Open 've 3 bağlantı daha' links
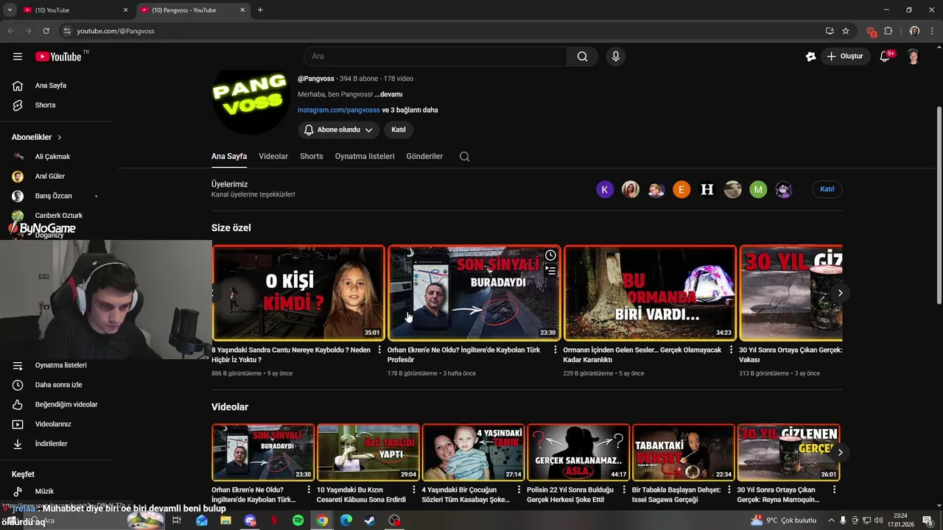Screen dimensions: 943x530 pos(410,110)
